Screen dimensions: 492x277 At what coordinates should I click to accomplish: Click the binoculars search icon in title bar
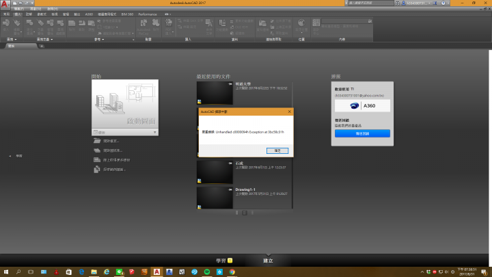coord(398,3)
